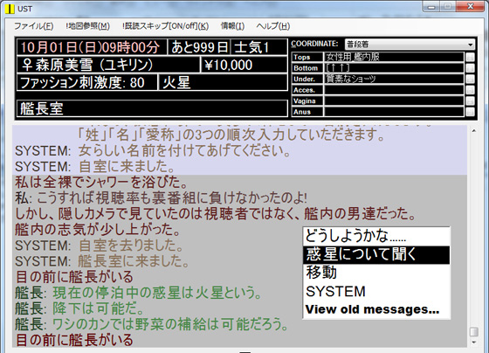
Task: Open the ヘルプ(H) menu
Action: click(x=272, y=26)
